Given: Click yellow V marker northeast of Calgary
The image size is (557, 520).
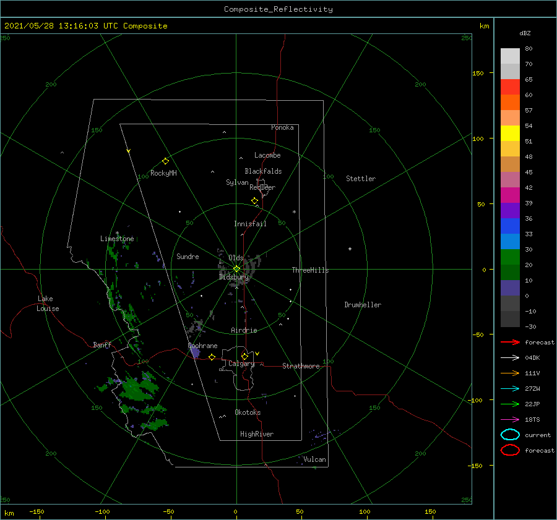Looking at the screenshot, I should [x=257, y=354].
